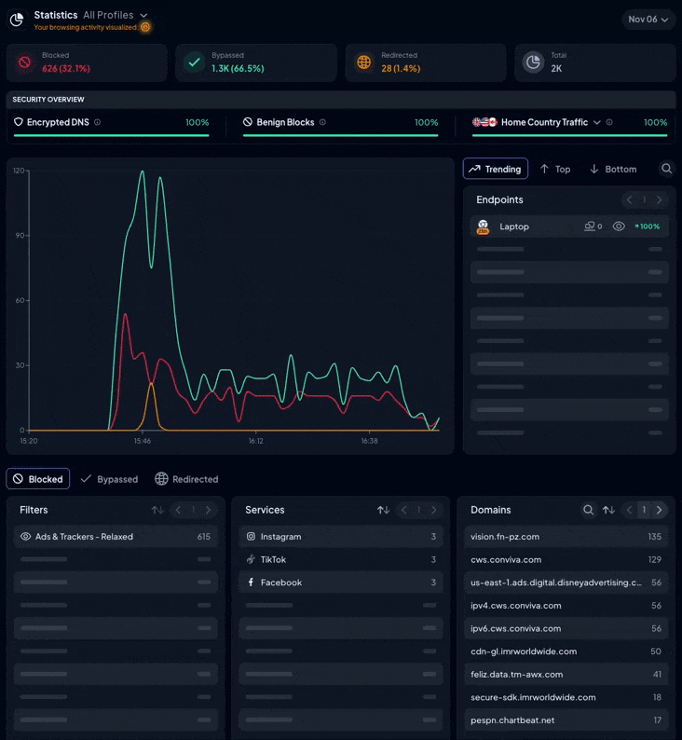
Task: Click the search icon in Domains panel
Action: pyautogui.click(x=588, y=510)
